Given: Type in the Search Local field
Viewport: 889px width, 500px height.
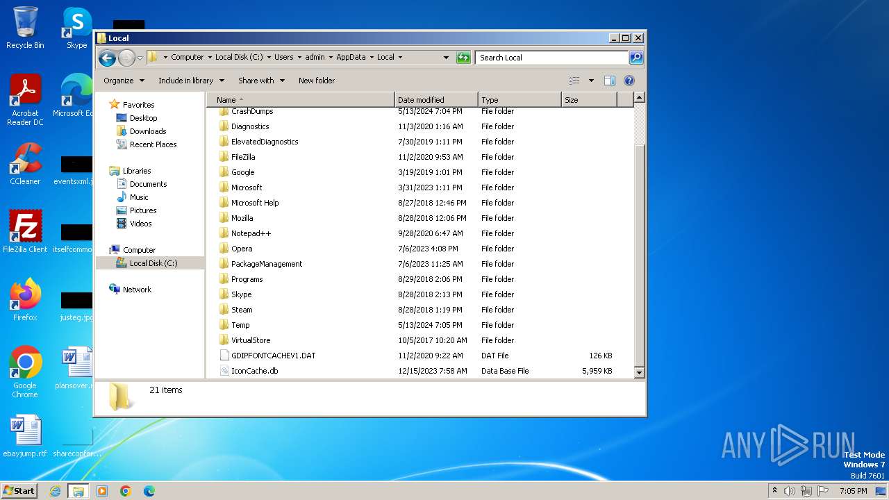Looking at the screenshot, I should [x=552, y=58].
